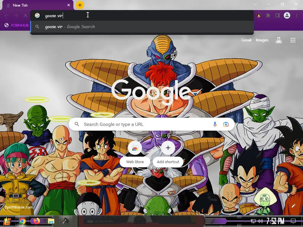Open the Google apps grid
Viewport: 303px width, 227px height.
point(293,40)
